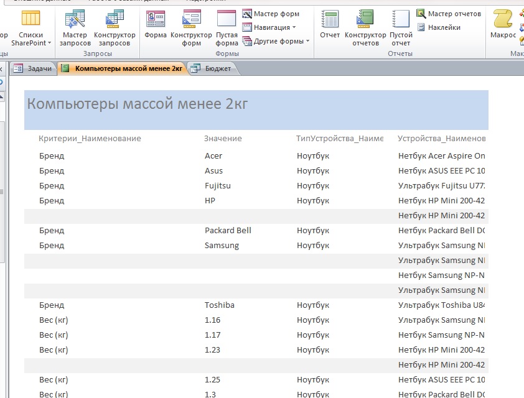Click the Нетбук Acer Aspire device name
Viewport: 524px width, 398px height.
click(x=441, y=156)
